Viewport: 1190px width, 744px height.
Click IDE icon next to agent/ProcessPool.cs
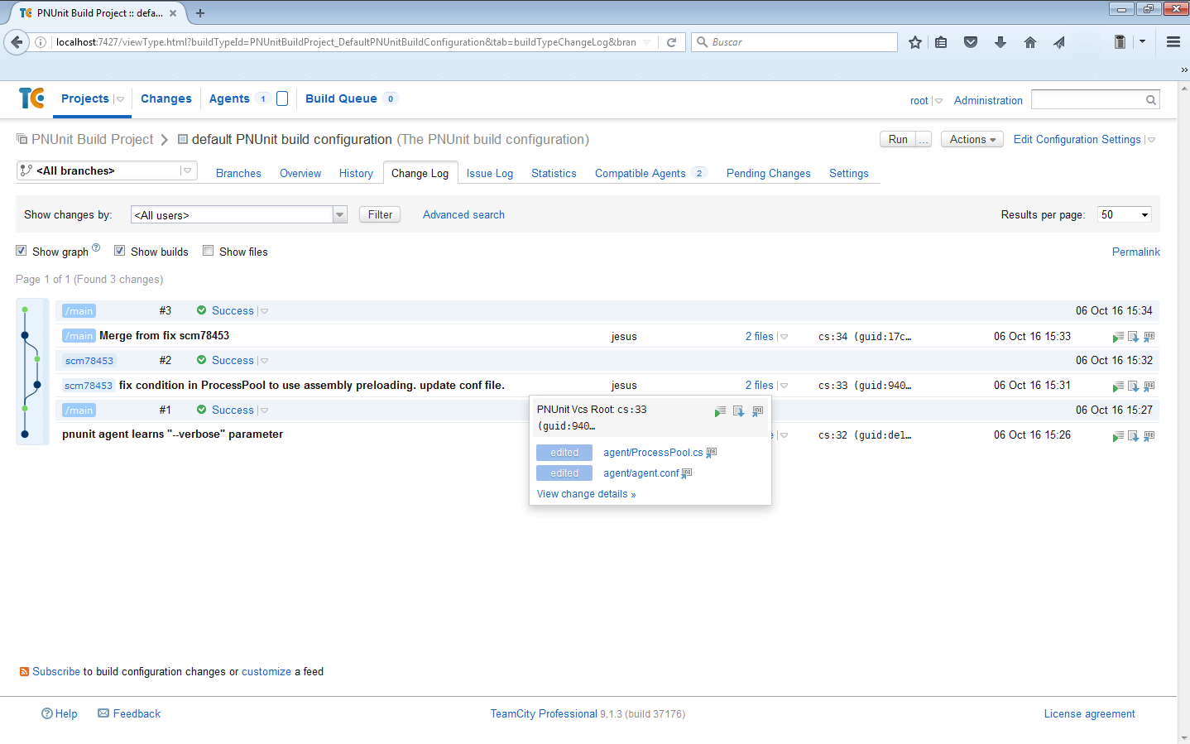[712, 453]
